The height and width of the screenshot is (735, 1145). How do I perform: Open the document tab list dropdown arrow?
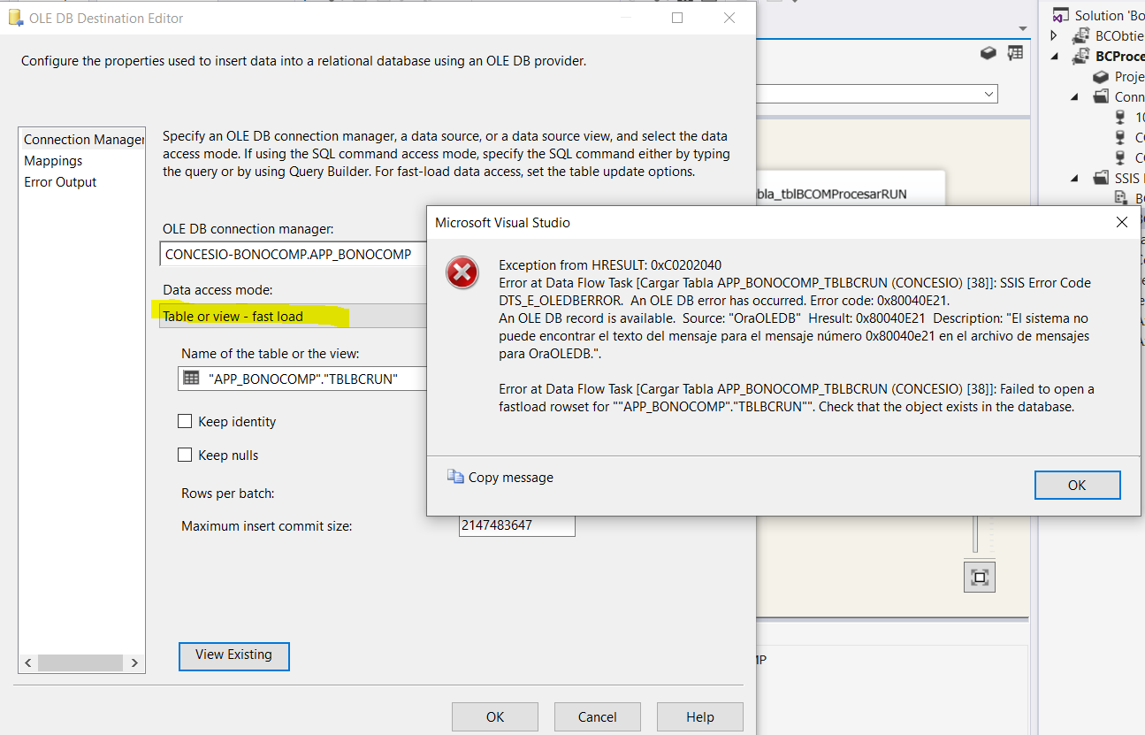click(1024, 27)
